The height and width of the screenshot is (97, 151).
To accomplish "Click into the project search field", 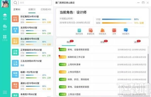I will pyautogui.click(x=32, y=3).
